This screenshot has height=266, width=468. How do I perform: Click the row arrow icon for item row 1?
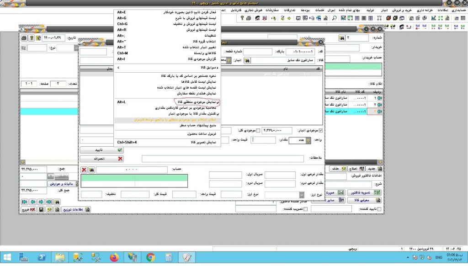tap(379, 98)
